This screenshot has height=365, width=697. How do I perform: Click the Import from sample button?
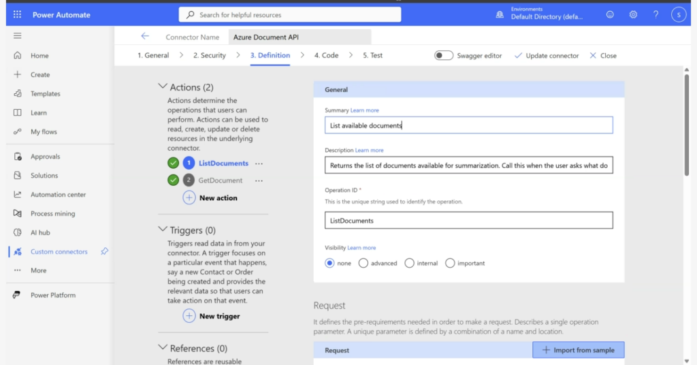click(x=579, y=350)
